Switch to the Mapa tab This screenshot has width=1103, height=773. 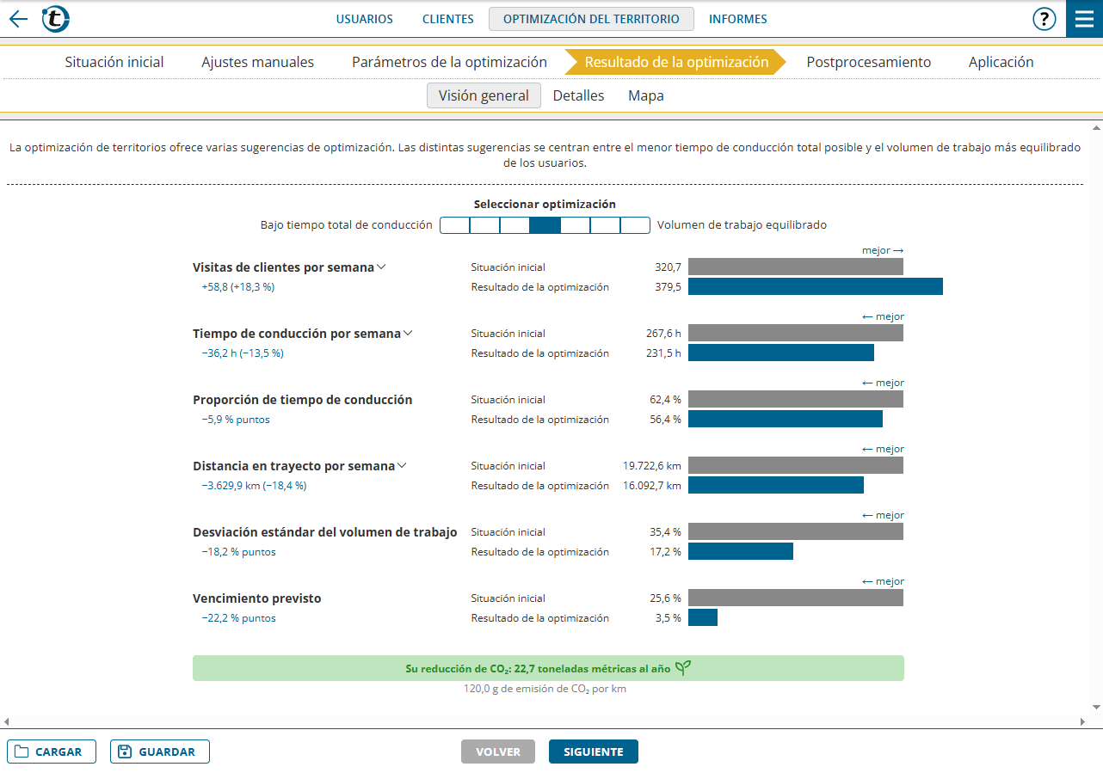645,95
